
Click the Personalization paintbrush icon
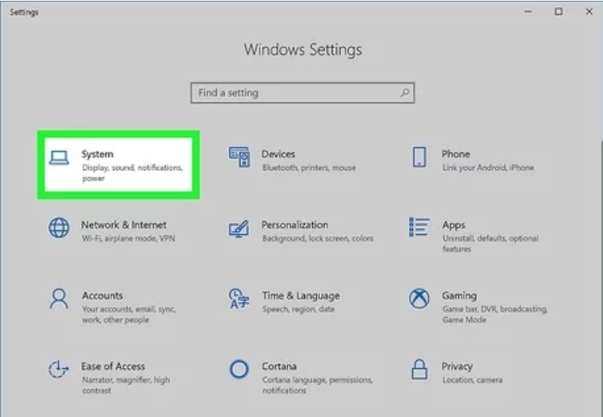click(239, 229)
